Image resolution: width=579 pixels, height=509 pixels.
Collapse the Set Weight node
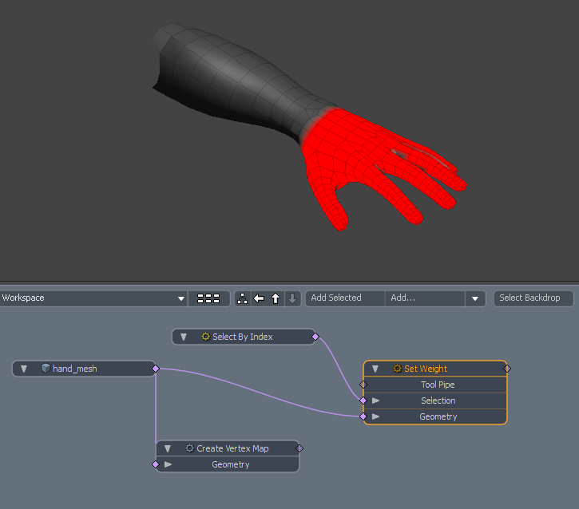(x=375, y=369)
